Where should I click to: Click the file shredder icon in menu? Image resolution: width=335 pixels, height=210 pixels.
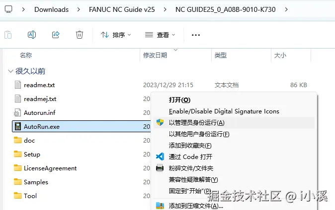point(160,168)
